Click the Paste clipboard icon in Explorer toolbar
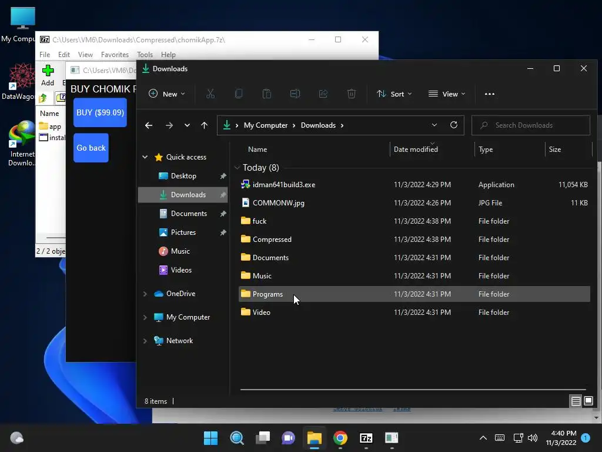 pyautogui.click(x=267, y=94)
